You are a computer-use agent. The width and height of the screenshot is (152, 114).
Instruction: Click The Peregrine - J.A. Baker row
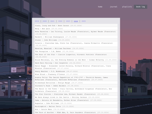[x=76, y=52]
